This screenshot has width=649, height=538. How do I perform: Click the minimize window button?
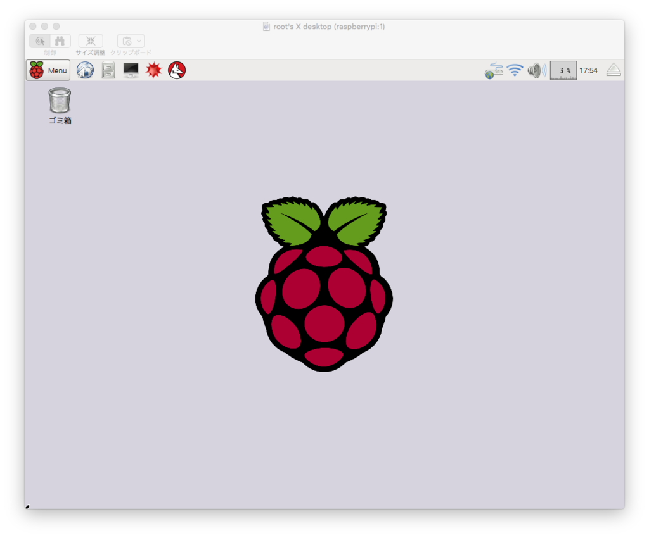45,27
